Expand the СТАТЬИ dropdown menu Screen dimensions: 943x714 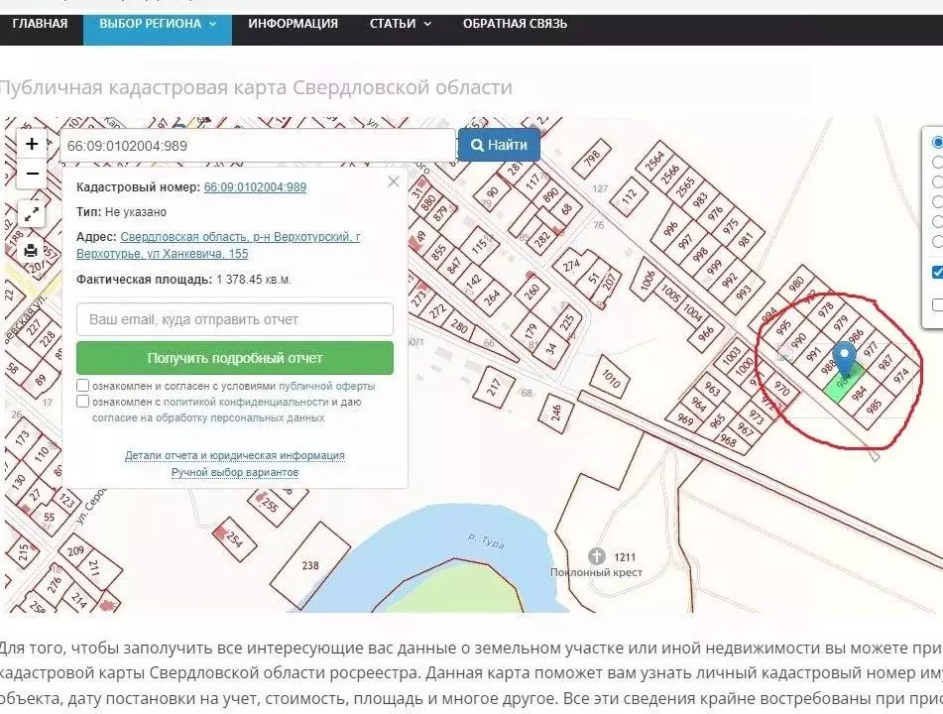(401, 24)
